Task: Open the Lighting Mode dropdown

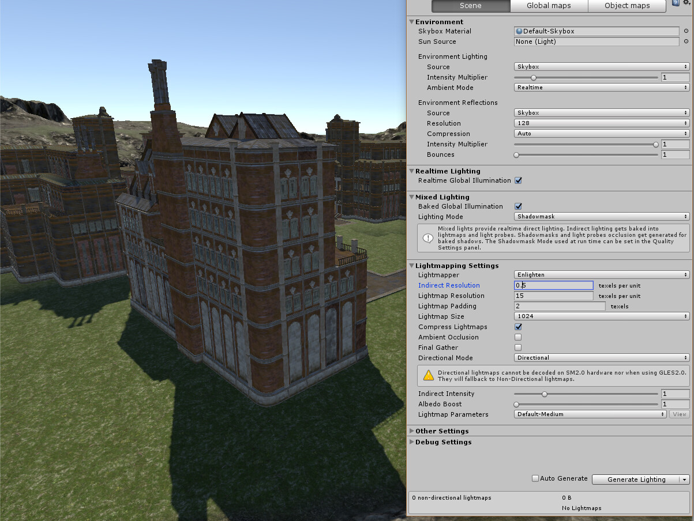Action: (601, 216)
